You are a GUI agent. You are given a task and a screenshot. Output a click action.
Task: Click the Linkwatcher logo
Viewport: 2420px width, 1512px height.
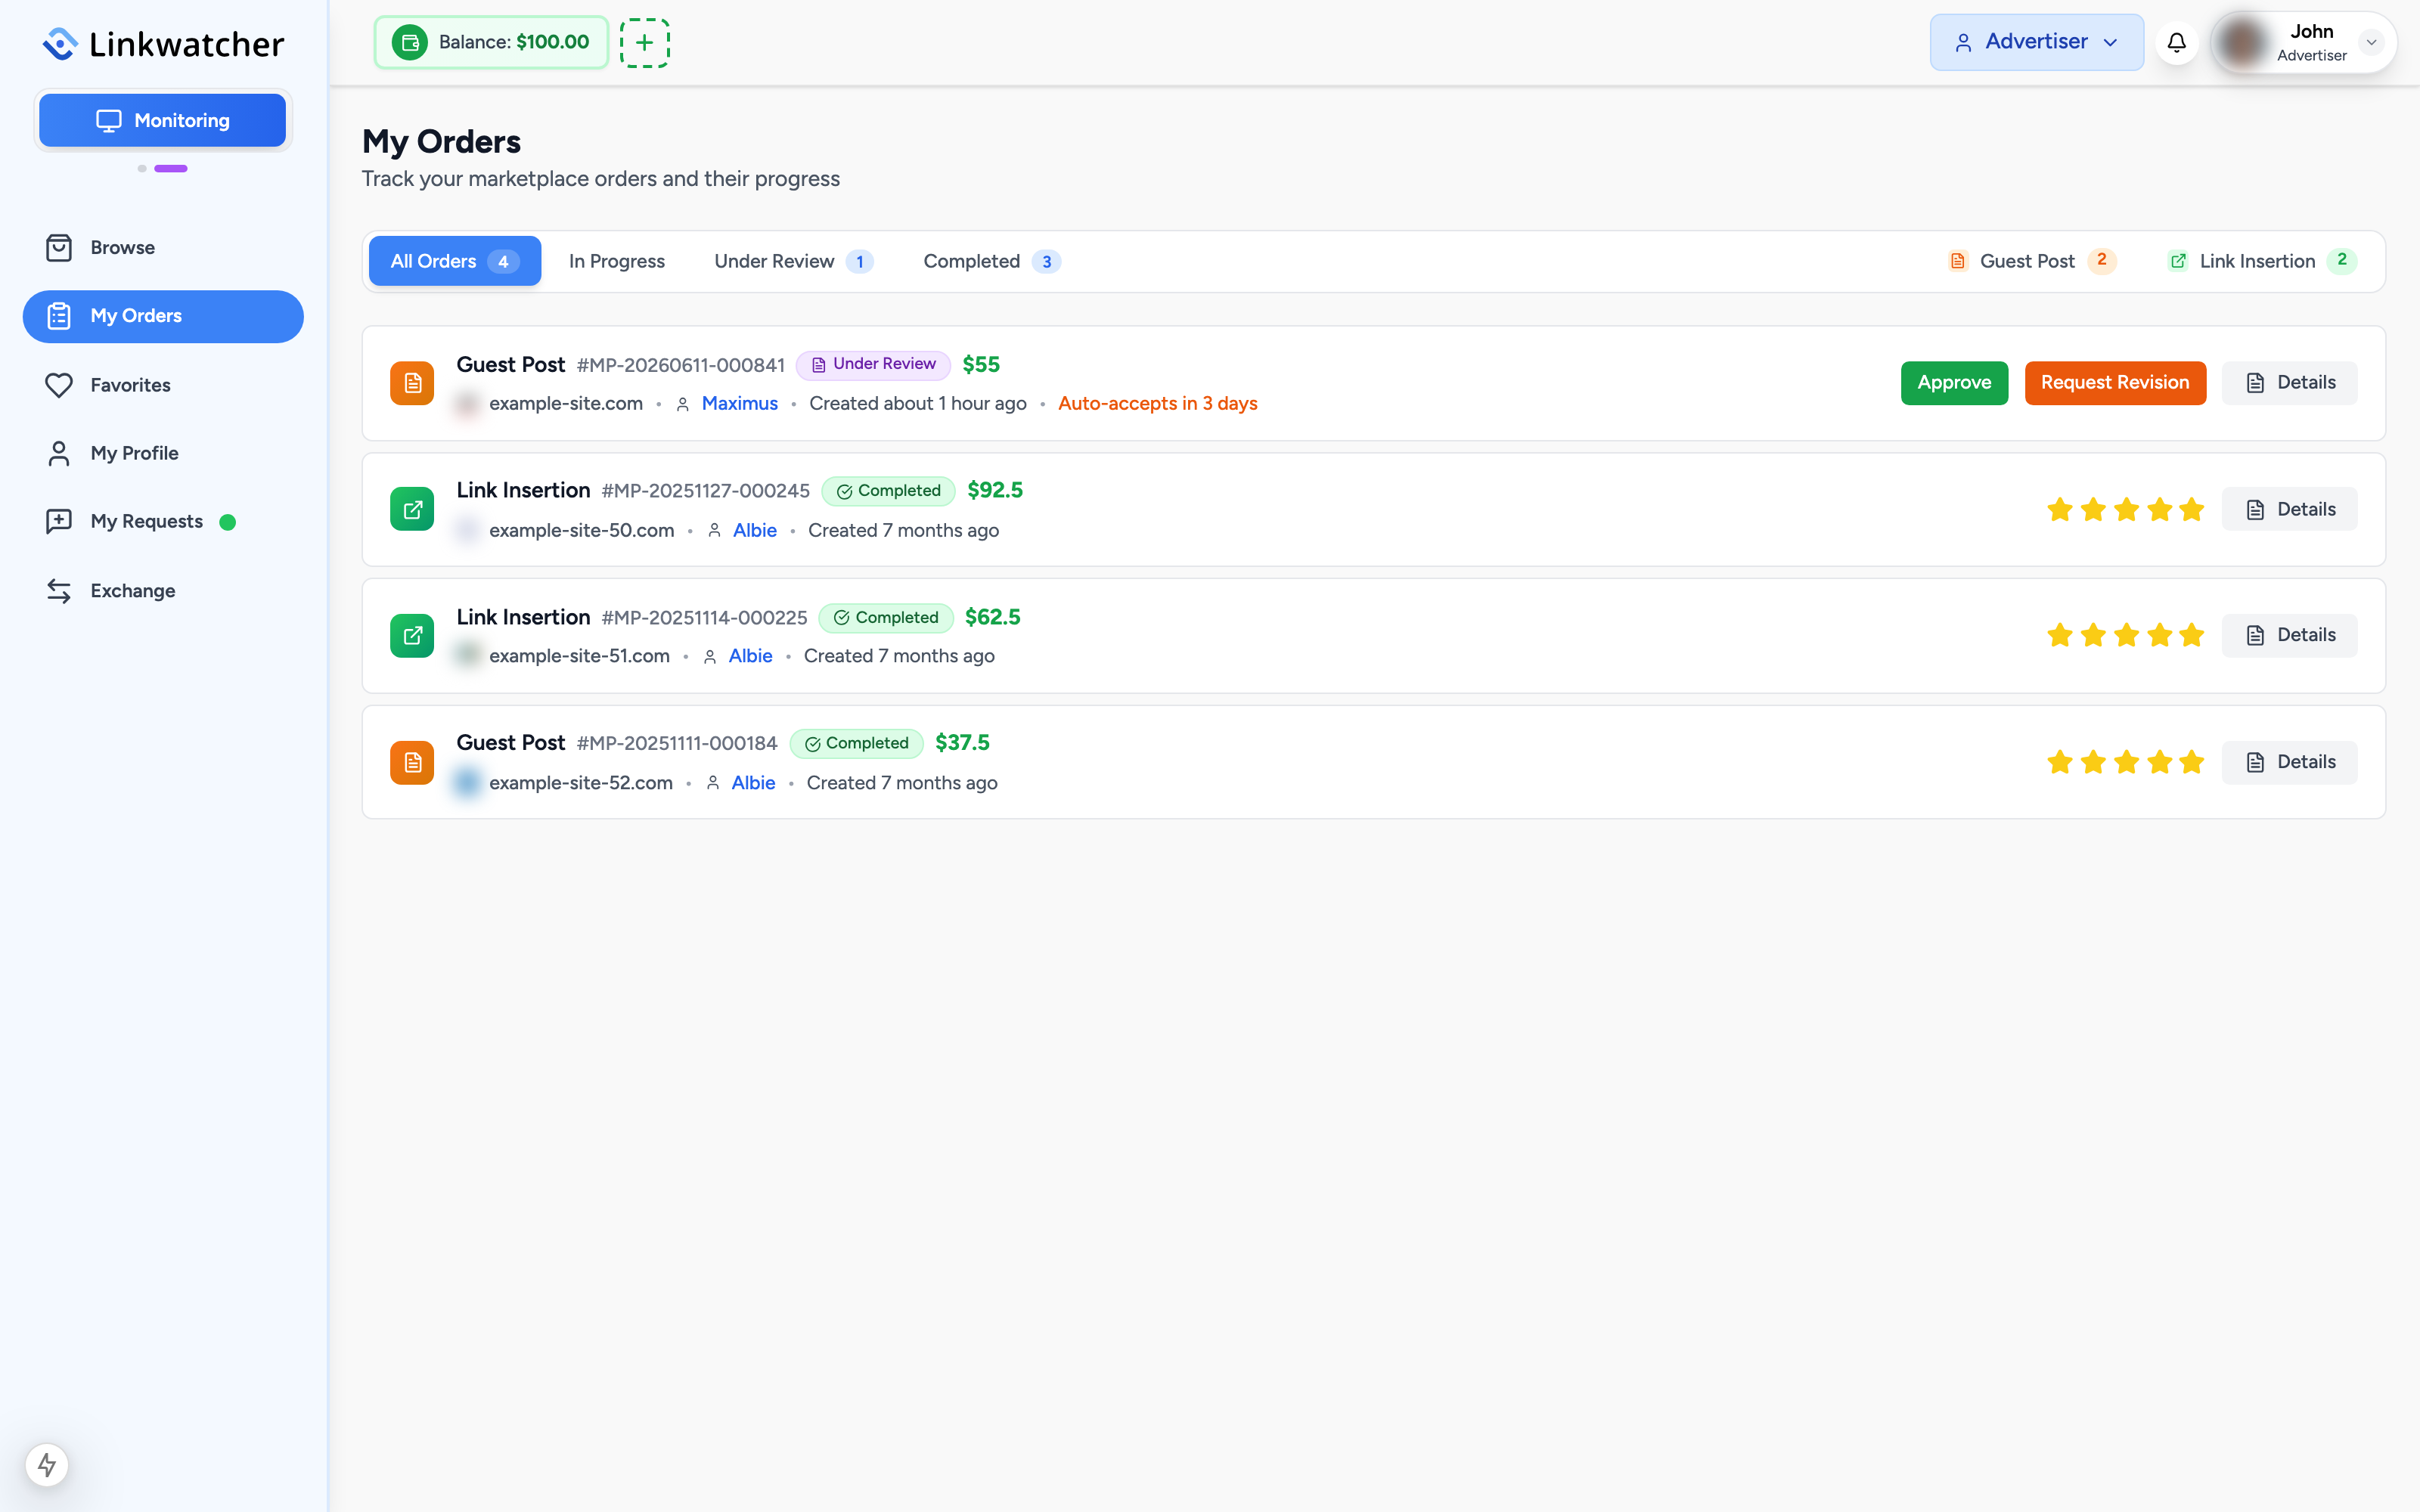(x=163, y=43)
